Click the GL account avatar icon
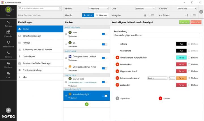Viewport: 204px width, 121px height. coord(70,43)
